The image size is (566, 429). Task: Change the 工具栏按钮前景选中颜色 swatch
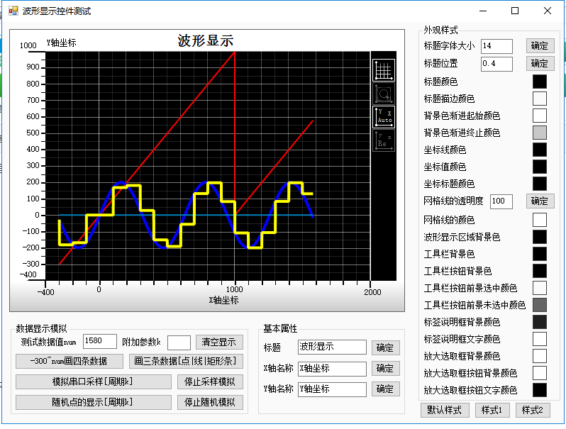pos(540,288)
